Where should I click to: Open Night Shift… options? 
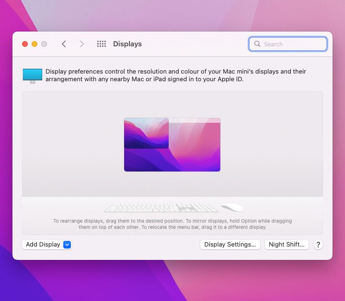pyautogui.click(x=287, y=245)
